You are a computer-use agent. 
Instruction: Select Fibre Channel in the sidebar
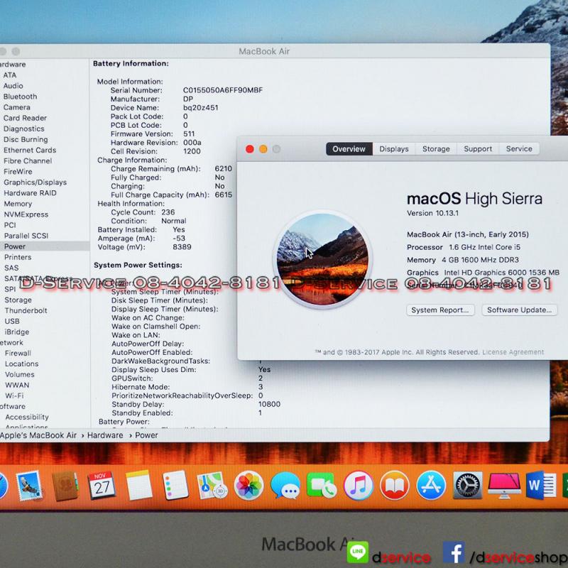click(x=28, y=161)
